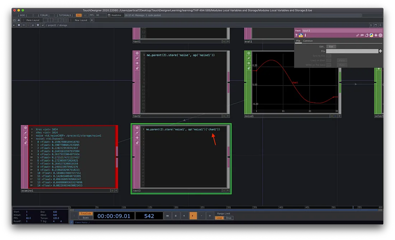Toggle the Realtime checkbox

109,15
